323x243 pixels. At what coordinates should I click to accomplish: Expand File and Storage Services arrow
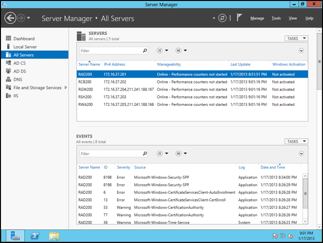66,88
